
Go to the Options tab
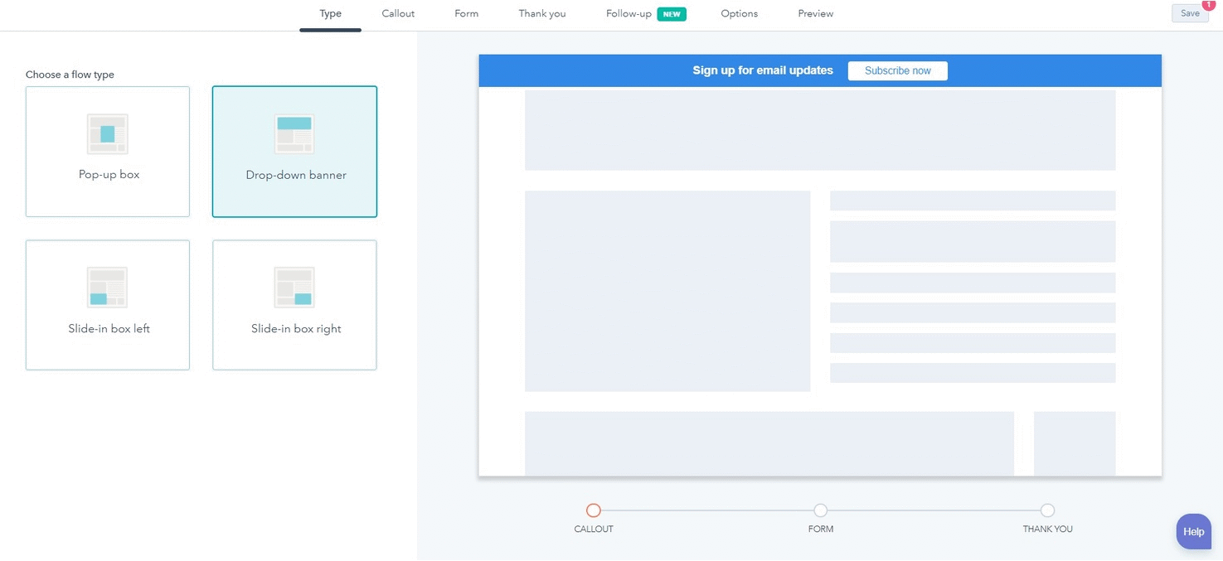(x=740, y=14)
